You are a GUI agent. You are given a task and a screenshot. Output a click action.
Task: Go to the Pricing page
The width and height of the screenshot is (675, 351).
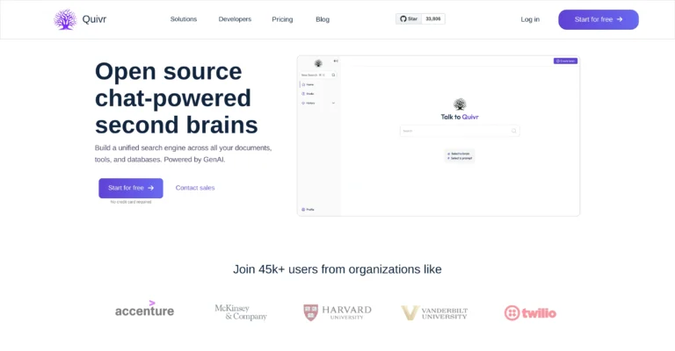[282, 19]
